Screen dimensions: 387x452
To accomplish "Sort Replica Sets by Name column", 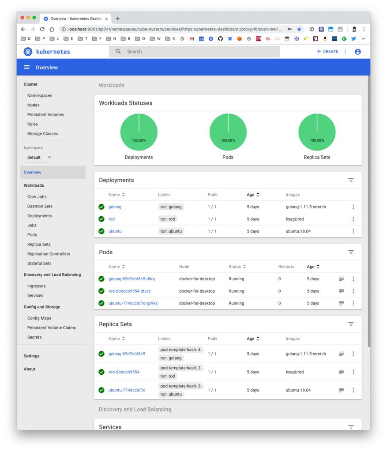I will click(x=116, y=339).
